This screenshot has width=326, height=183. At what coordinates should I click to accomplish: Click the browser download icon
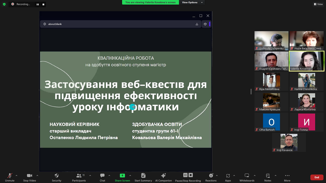point(197,24)
